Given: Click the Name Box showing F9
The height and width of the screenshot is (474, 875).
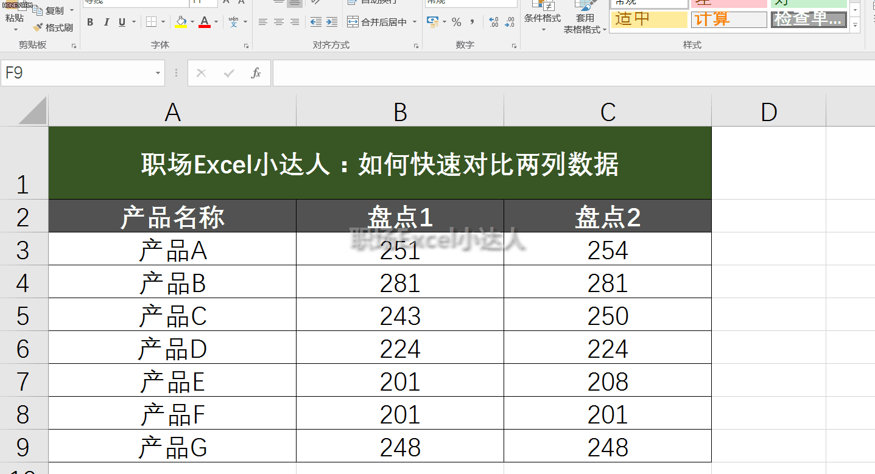Looking at the screenshot, I should 76,73.
